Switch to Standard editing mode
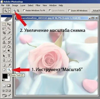100x99 pixels. 4,86
